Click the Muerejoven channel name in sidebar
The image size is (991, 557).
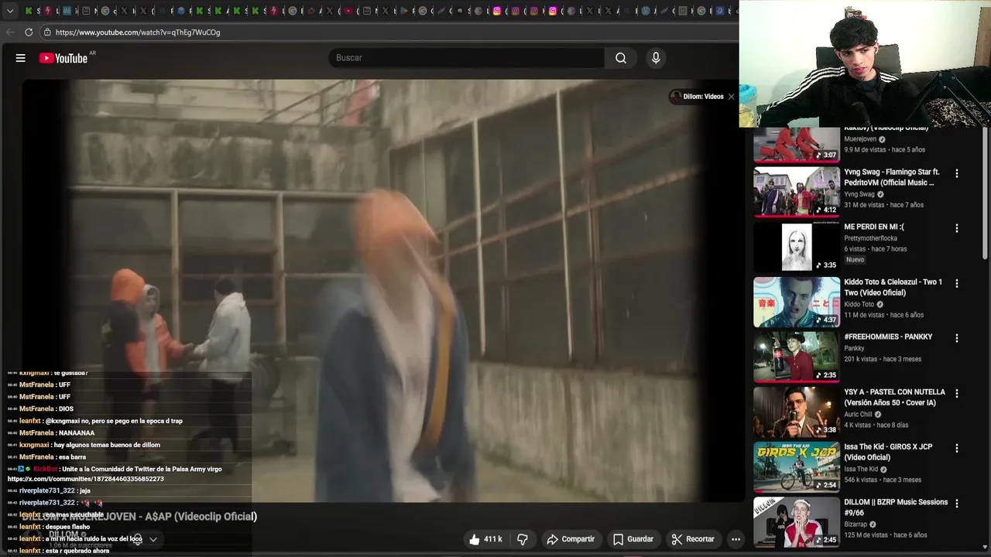pos(860,139)
